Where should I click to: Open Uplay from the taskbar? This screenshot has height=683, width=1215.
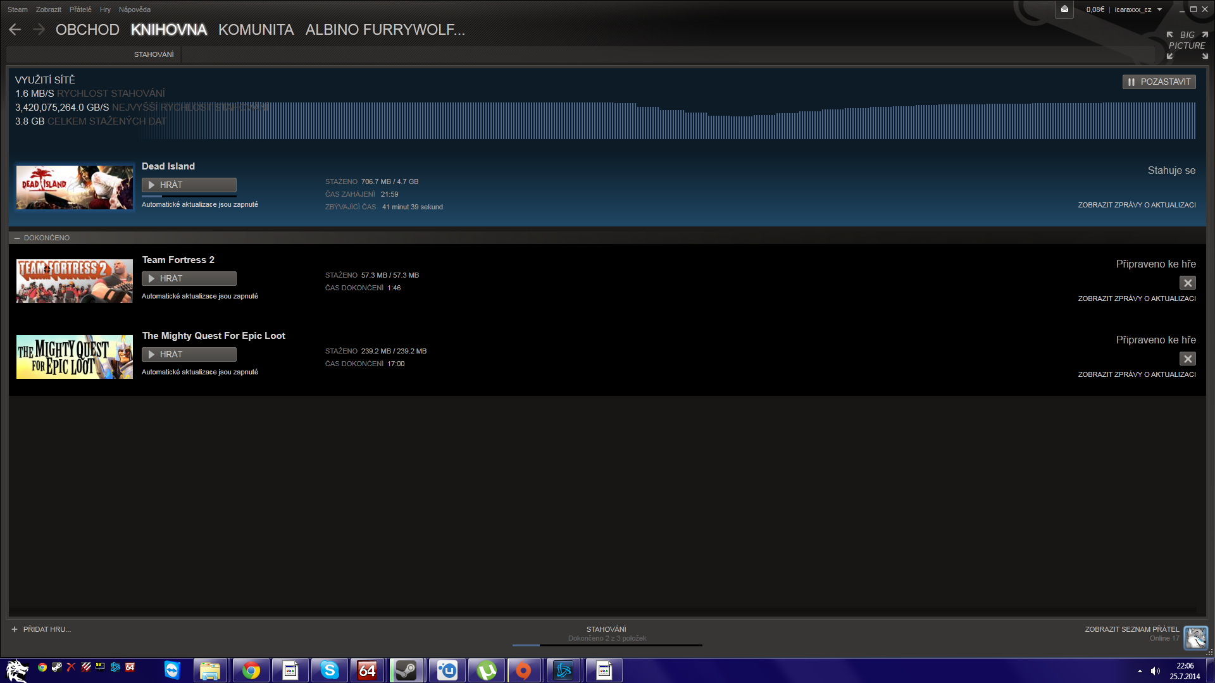click(x=447, y=670)
